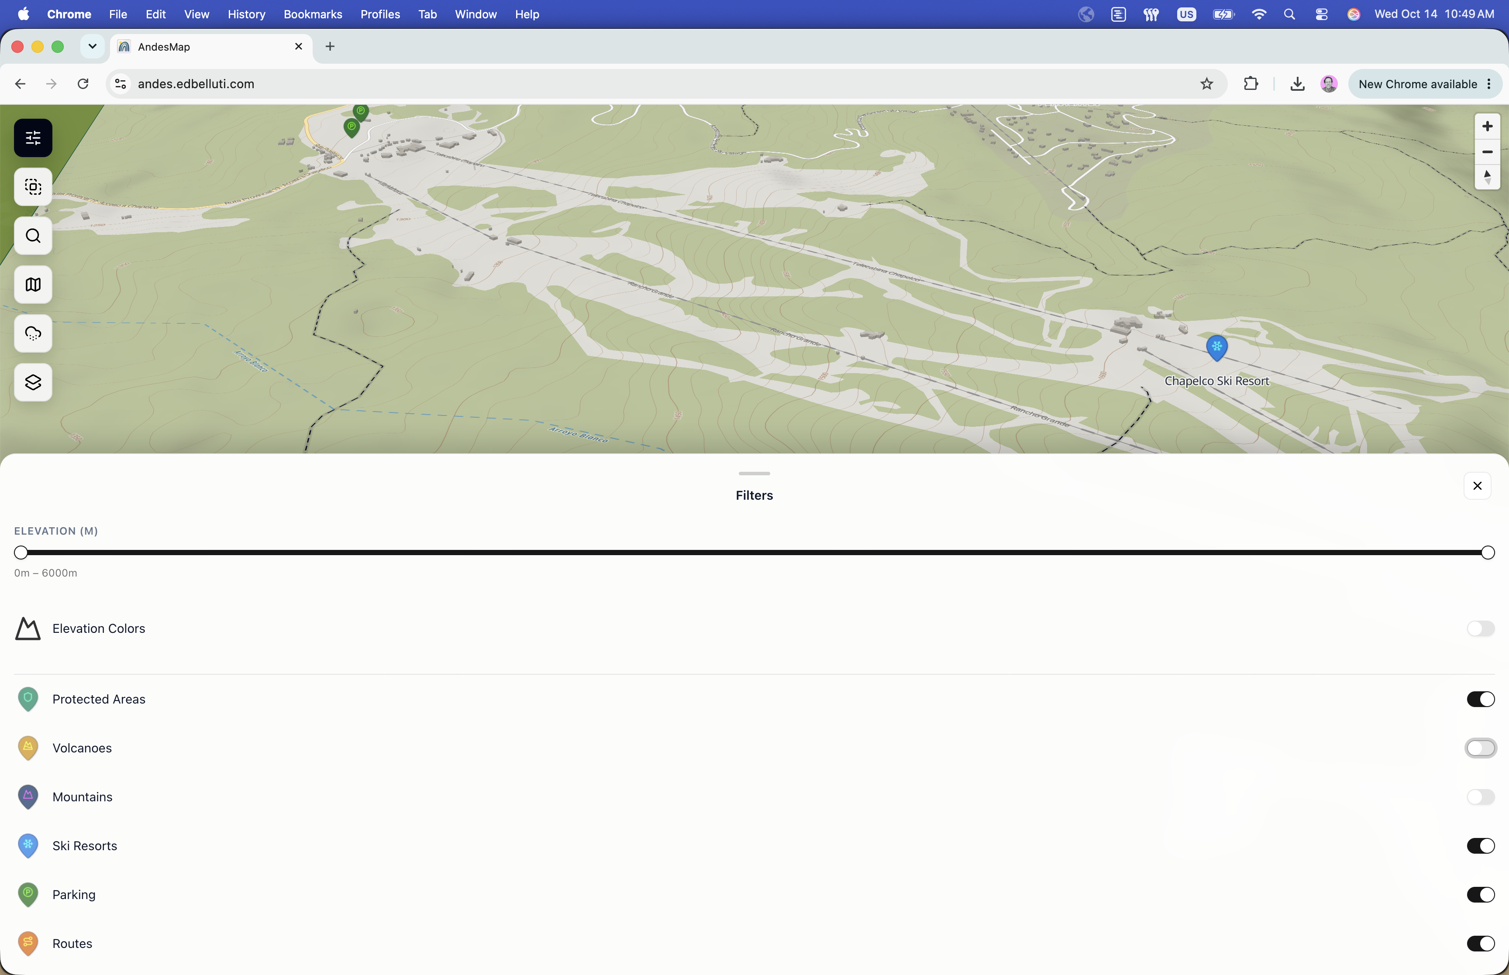Click the Chapelco Ski Resort label
Image resolution: width=1509 pixels, height=975 pixels.
(1216, 381)
